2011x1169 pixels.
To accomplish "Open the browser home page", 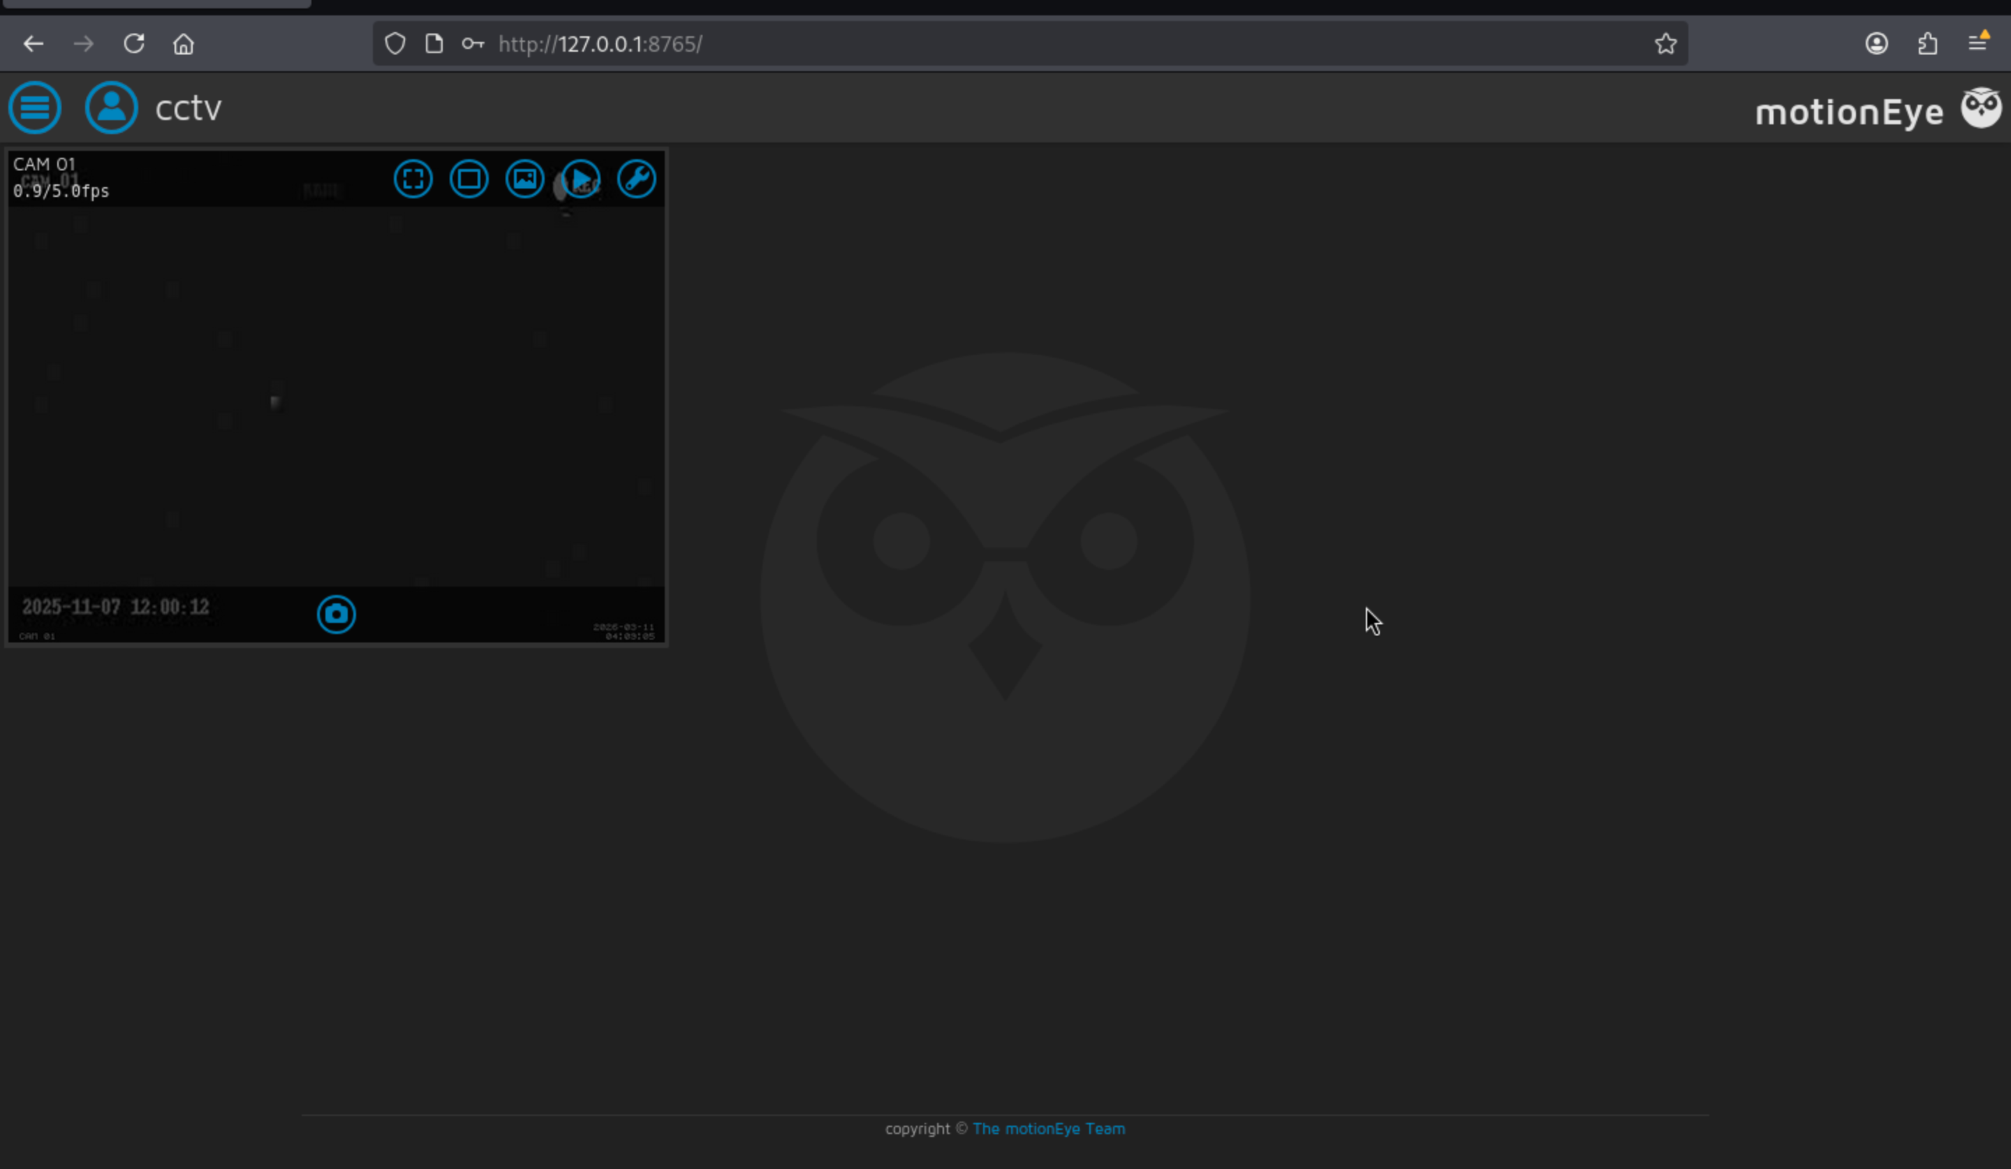I will [184, 44].
